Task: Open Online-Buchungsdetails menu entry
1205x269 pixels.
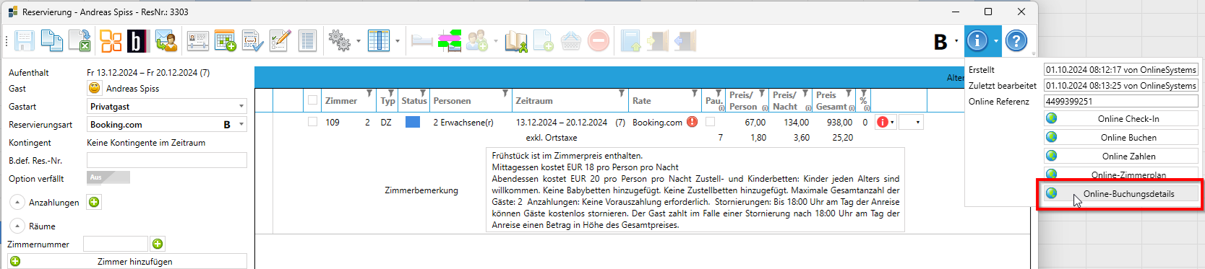Action: [x=1121, y=193]
